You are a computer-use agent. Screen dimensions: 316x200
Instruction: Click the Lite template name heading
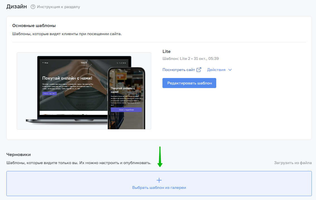[x=166, y=51]
